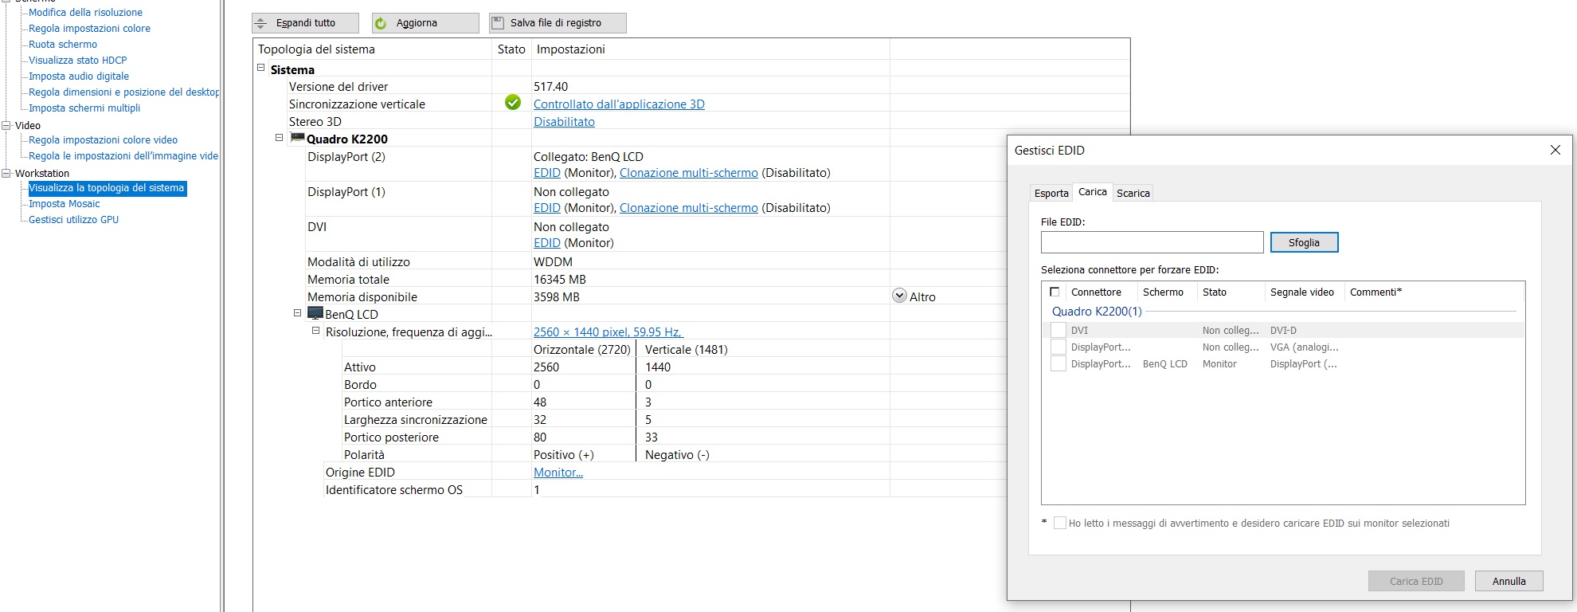Click the File EDID text field
This screenshot has width=1577, height=612.
pos(1152,242)
